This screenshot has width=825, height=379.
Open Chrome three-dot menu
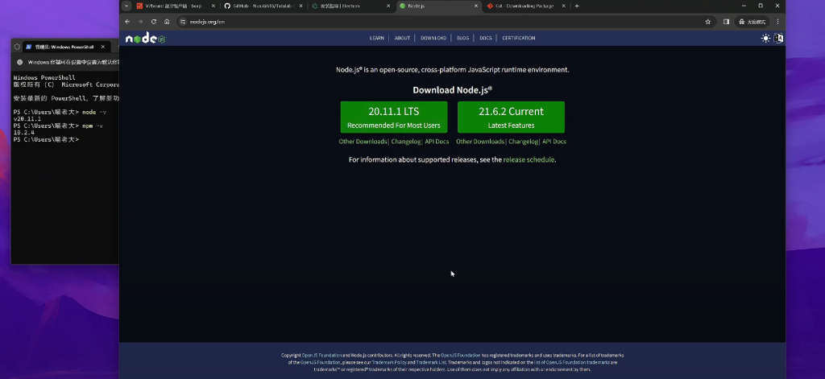tap(777, 22)
